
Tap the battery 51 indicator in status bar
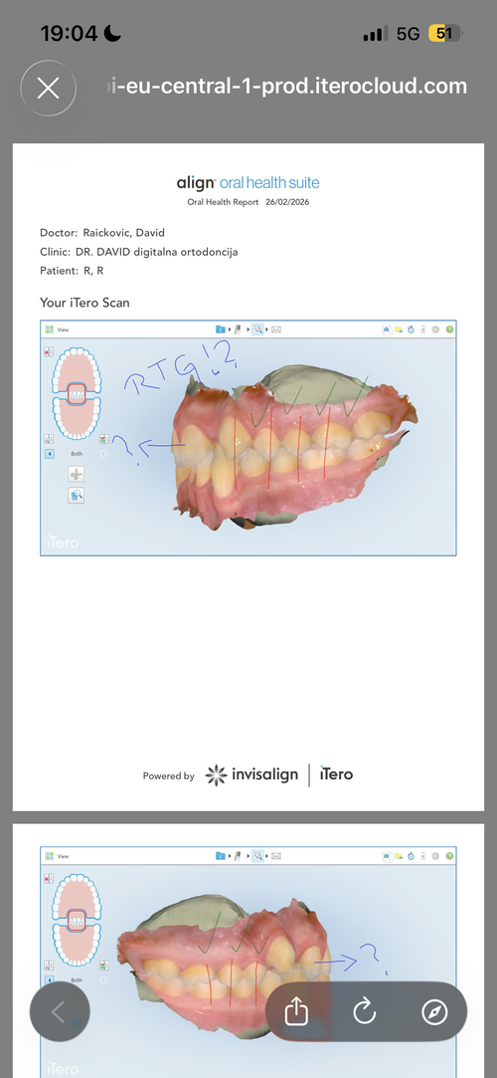pyautogui.click(x=445, y=33)
